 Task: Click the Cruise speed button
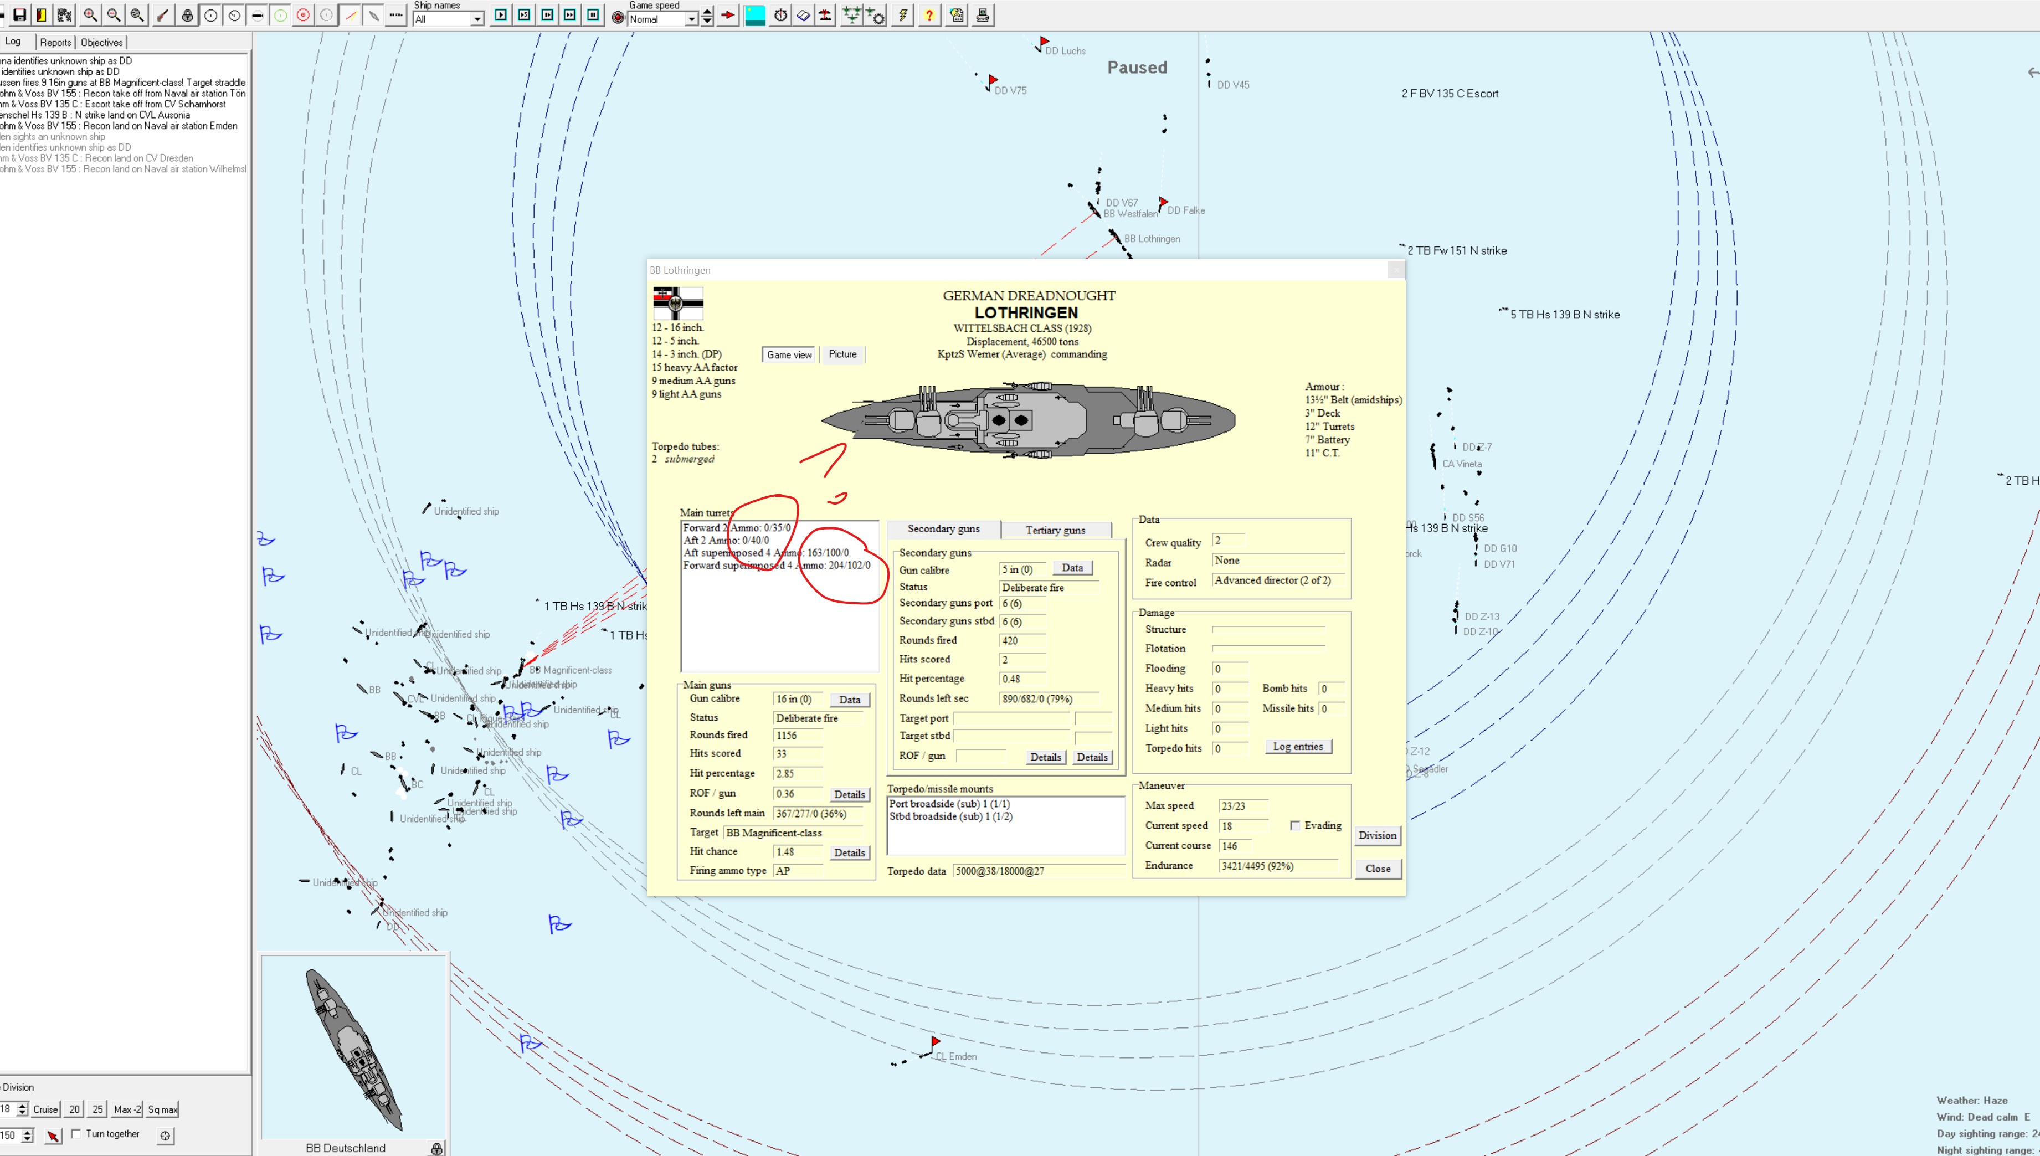pos(45,1109)
